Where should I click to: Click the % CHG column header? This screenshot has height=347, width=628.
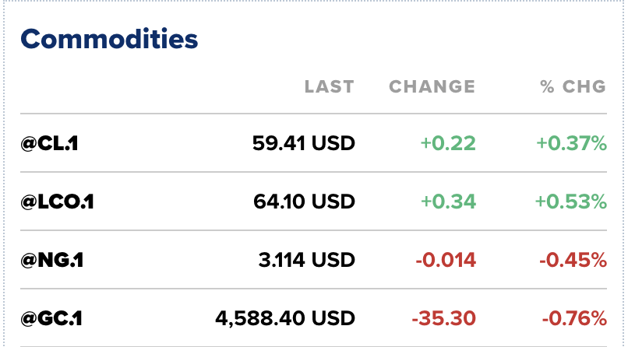pos(573,86)
